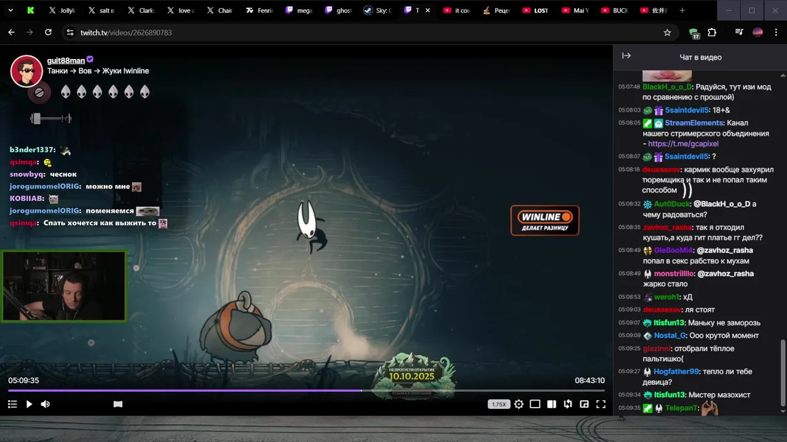Close the active Twitch tab
Screen dimensions: 787x442
[428, 10]
